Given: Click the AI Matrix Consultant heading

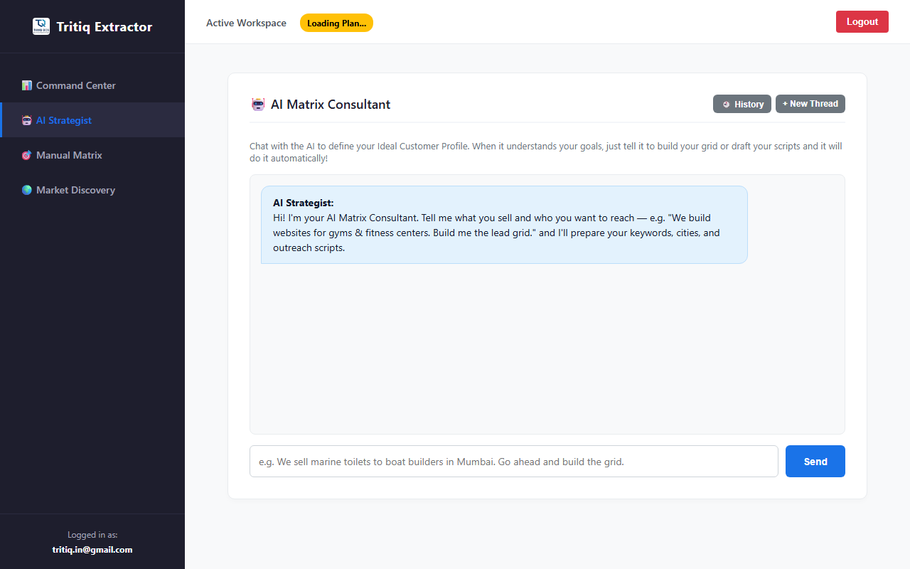Looking at the screenshot, I should (331, 105).
